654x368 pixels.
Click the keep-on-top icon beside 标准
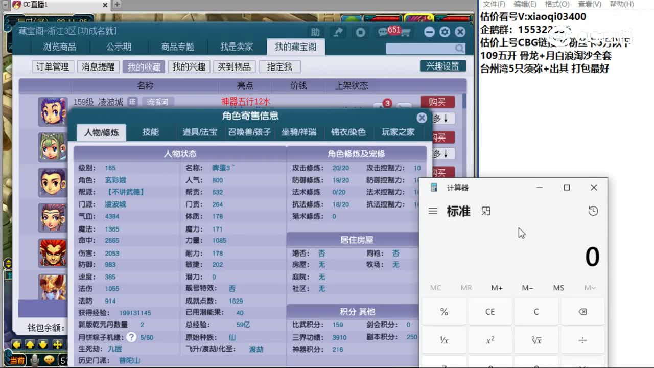coord(485,211)
